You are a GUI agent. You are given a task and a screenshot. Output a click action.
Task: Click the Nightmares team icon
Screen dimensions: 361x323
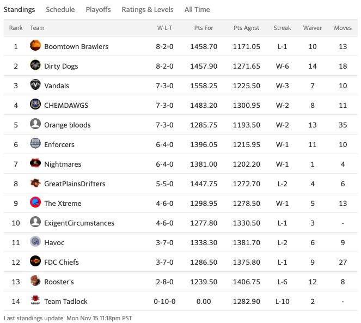35,163
